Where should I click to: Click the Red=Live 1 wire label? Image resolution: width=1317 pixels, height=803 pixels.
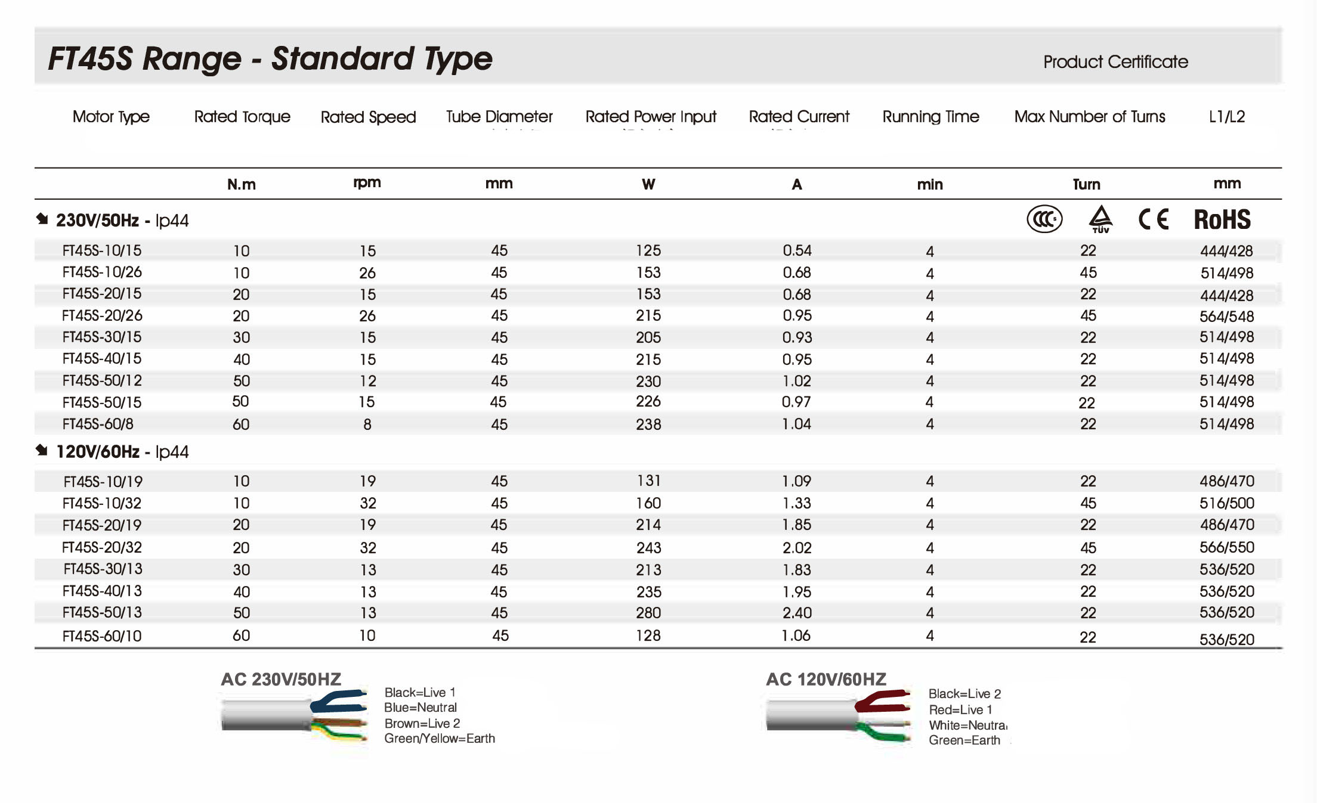tap(960, 710)
